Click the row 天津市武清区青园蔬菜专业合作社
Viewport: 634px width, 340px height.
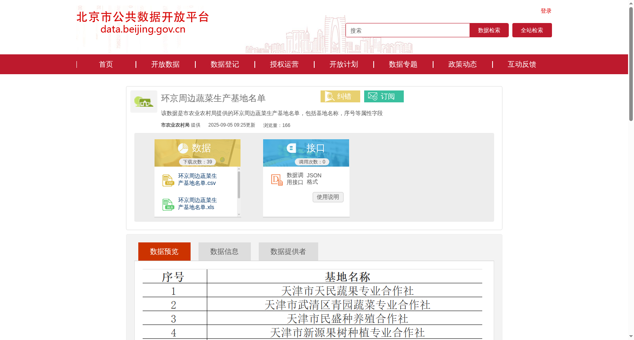pyautogui.click(x=348, y=305)
